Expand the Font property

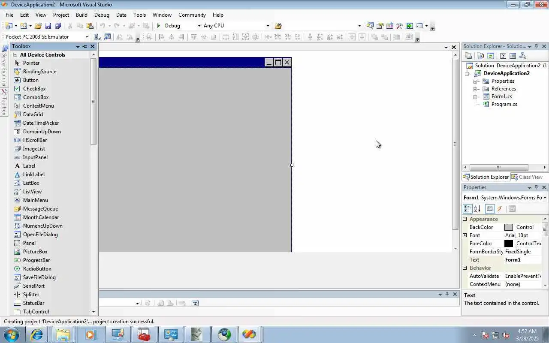(x=465, y=235)
